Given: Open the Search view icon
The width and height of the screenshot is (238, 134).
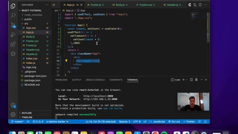Looking at the screenshot, I should coord(13,15).
